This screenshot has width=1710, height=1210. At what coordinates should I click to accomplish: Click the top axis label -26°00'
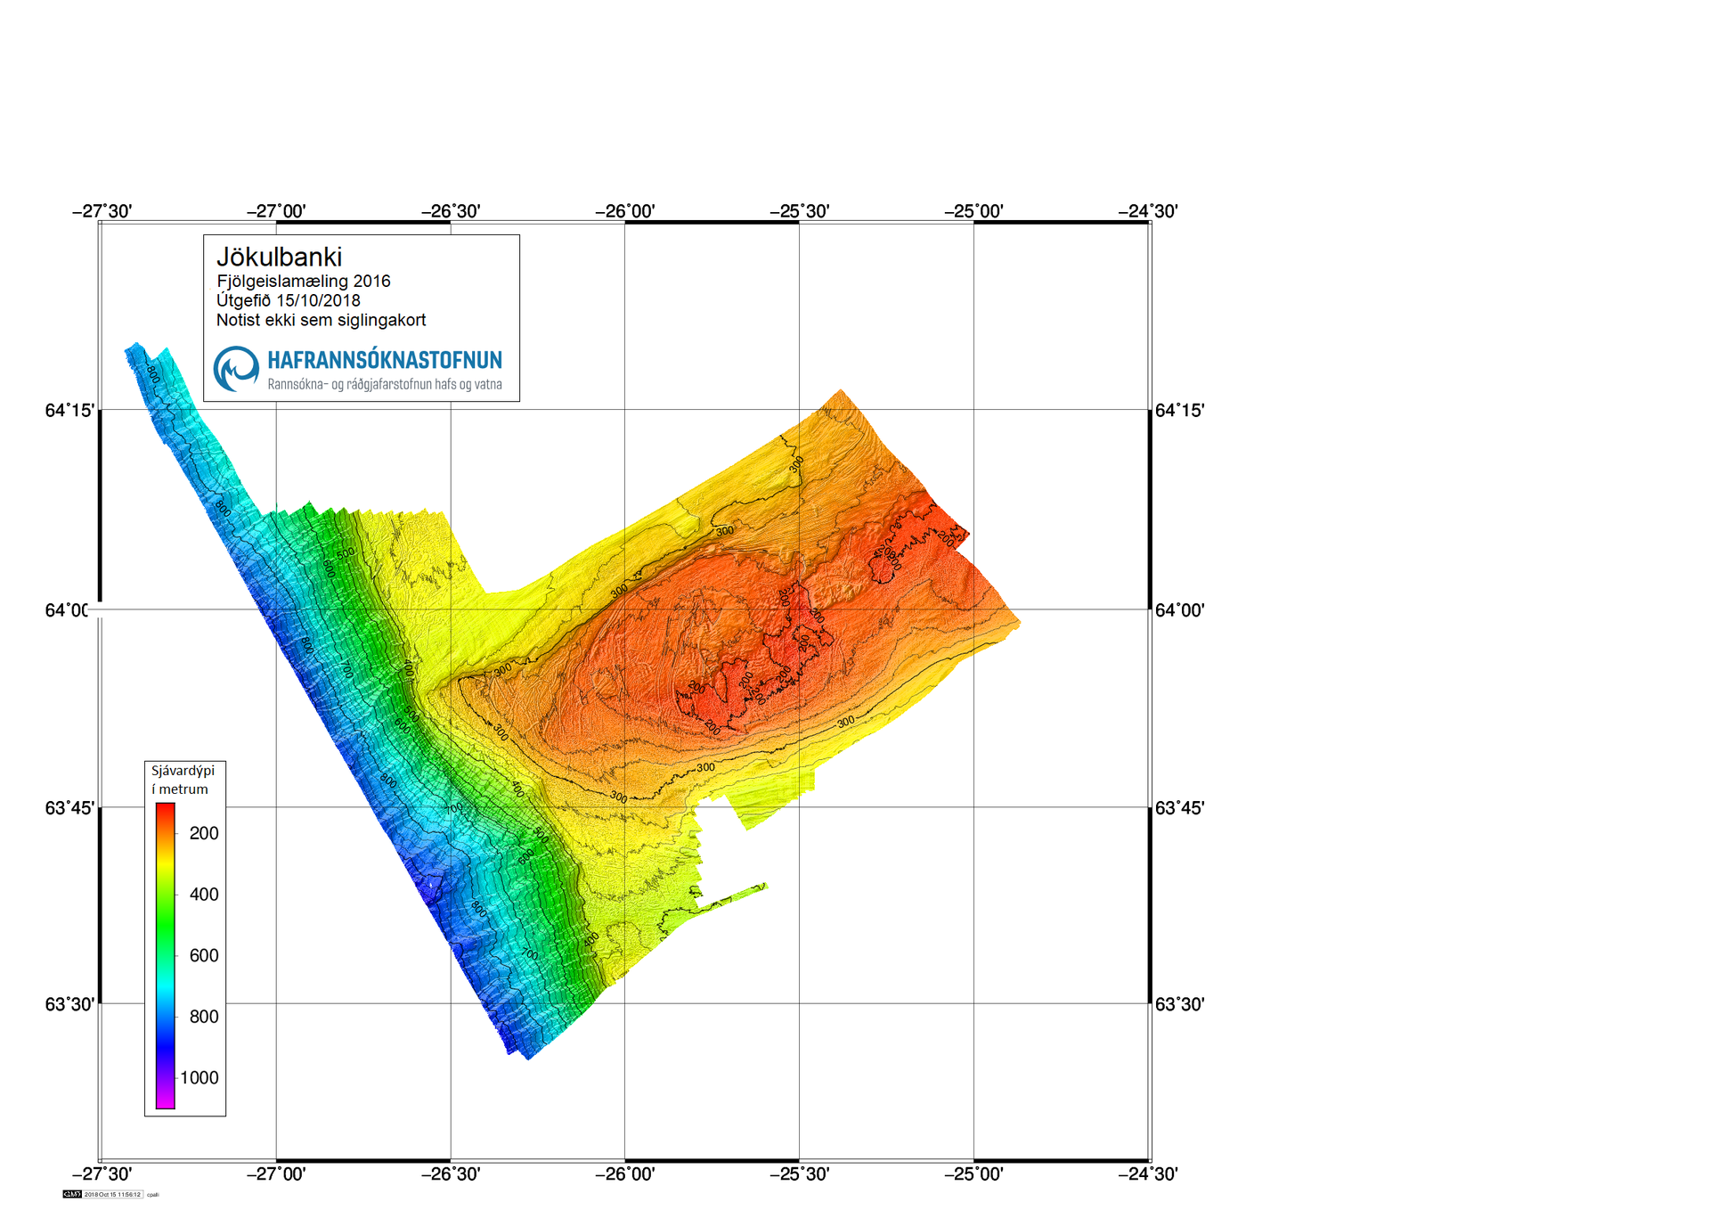coord(624,211)
